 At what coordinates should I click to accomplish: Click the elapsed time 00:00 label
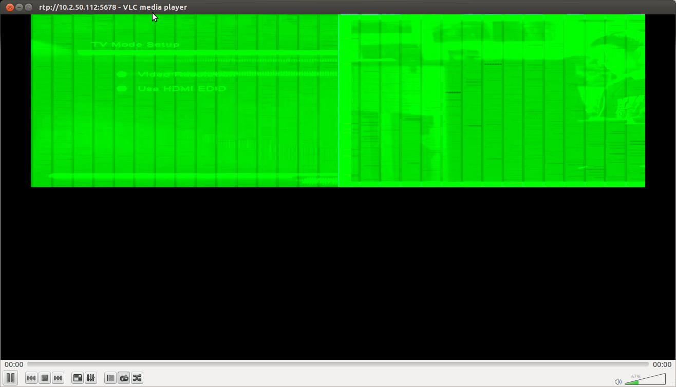(x=14, y=364)
